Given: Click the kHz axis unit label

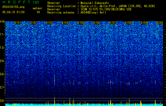Looking at the screenshot, I should pos(2,21).
